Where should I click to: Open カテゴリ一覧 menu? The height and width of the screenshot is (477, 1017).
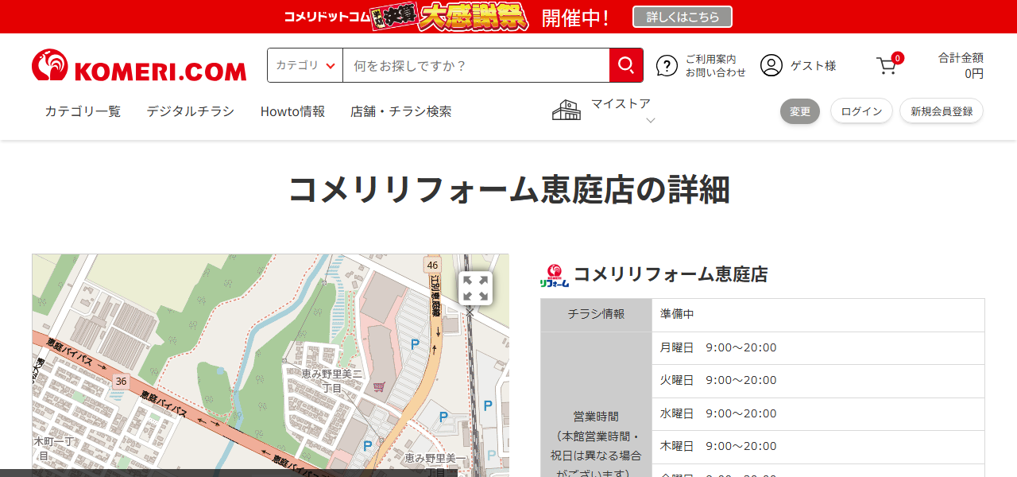pyautogui.click(x=83, y=111)
